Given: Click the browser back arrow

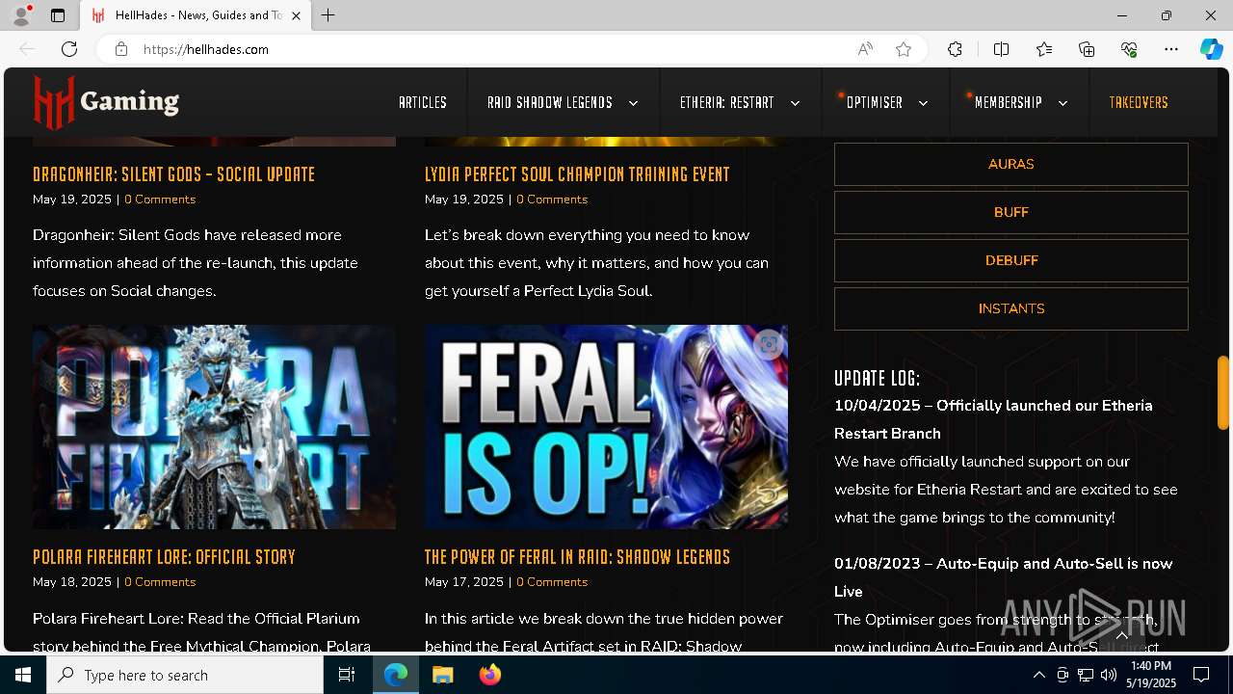Looking at the screenshot, I should click(x=27, y=49).
